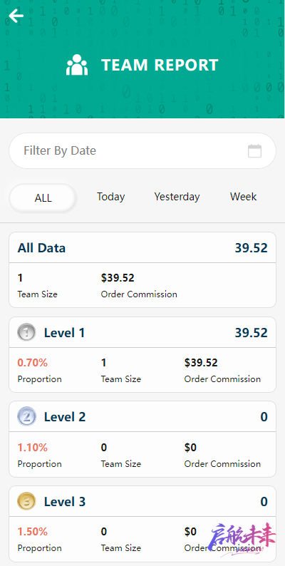285x566 pixels.
Task: Click the Level 2 blue medal icon
Action: coord(26,417)
